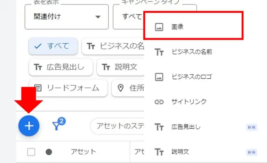The width and height of the screenshot is (267, 163).
Task: Open the キャンペーン タイプ dropdown
Action: (x=128, y=17)
